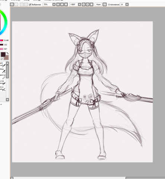Screen dimensions: 165x179
Task: Select the fifth brush preset in the list
Action: click(3, 88)
